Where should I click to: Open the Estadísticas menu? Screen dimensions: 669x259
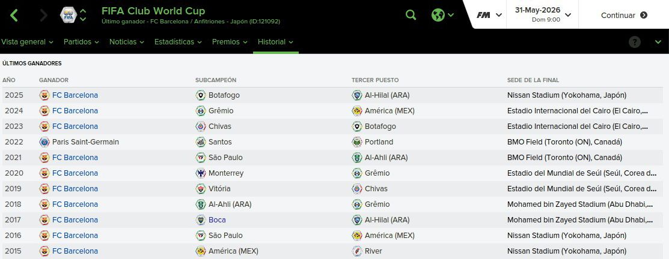tap(178, 42)
